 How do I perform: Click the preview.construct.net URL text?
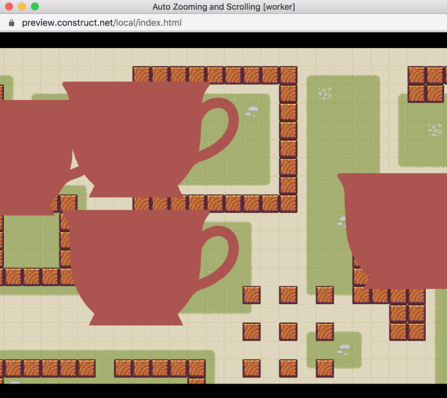click(102, 23)
